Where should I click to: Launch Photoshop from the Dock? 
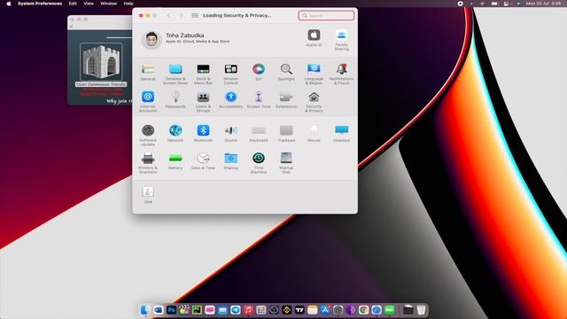click(x=171, y=310)
